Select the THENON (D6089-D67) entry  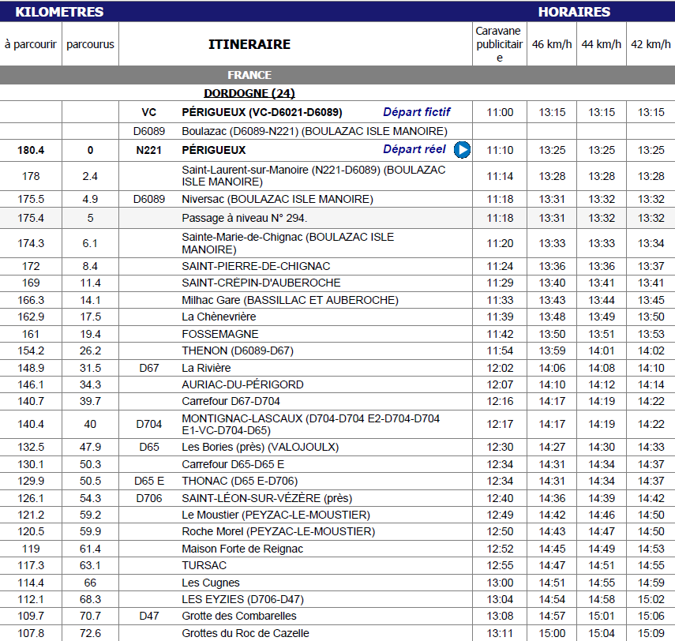238,350
